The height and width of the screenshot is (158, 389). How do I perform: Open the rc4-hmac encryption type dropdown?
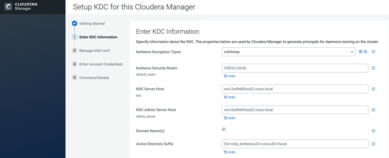point(288,52)
